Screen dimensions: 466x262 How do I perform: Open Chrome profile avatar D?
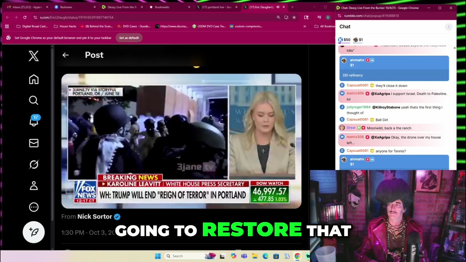(328, 17)
